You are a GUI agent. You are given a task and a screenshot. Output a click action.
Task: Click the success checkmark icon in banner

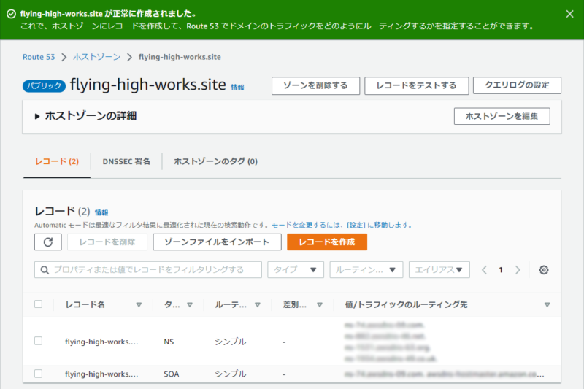pyautogui.click(x=11, y=14)
